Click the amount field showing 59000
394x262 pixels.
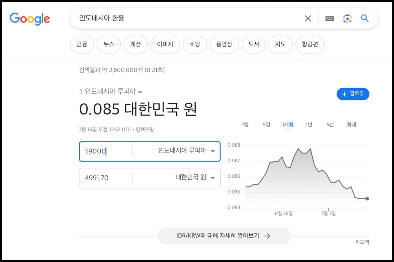[x=106, y=151]
